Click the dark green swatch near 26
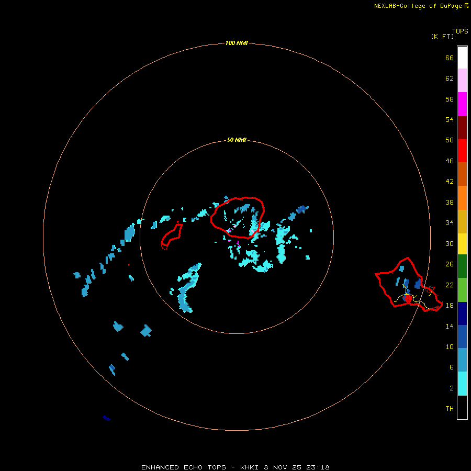 462,266
